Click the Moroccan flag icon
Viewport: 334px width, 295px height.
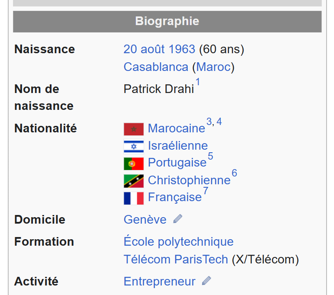(133, 129)
